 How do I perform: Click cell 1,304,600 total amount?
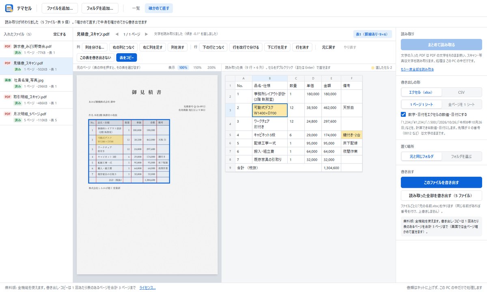[331, 167]
